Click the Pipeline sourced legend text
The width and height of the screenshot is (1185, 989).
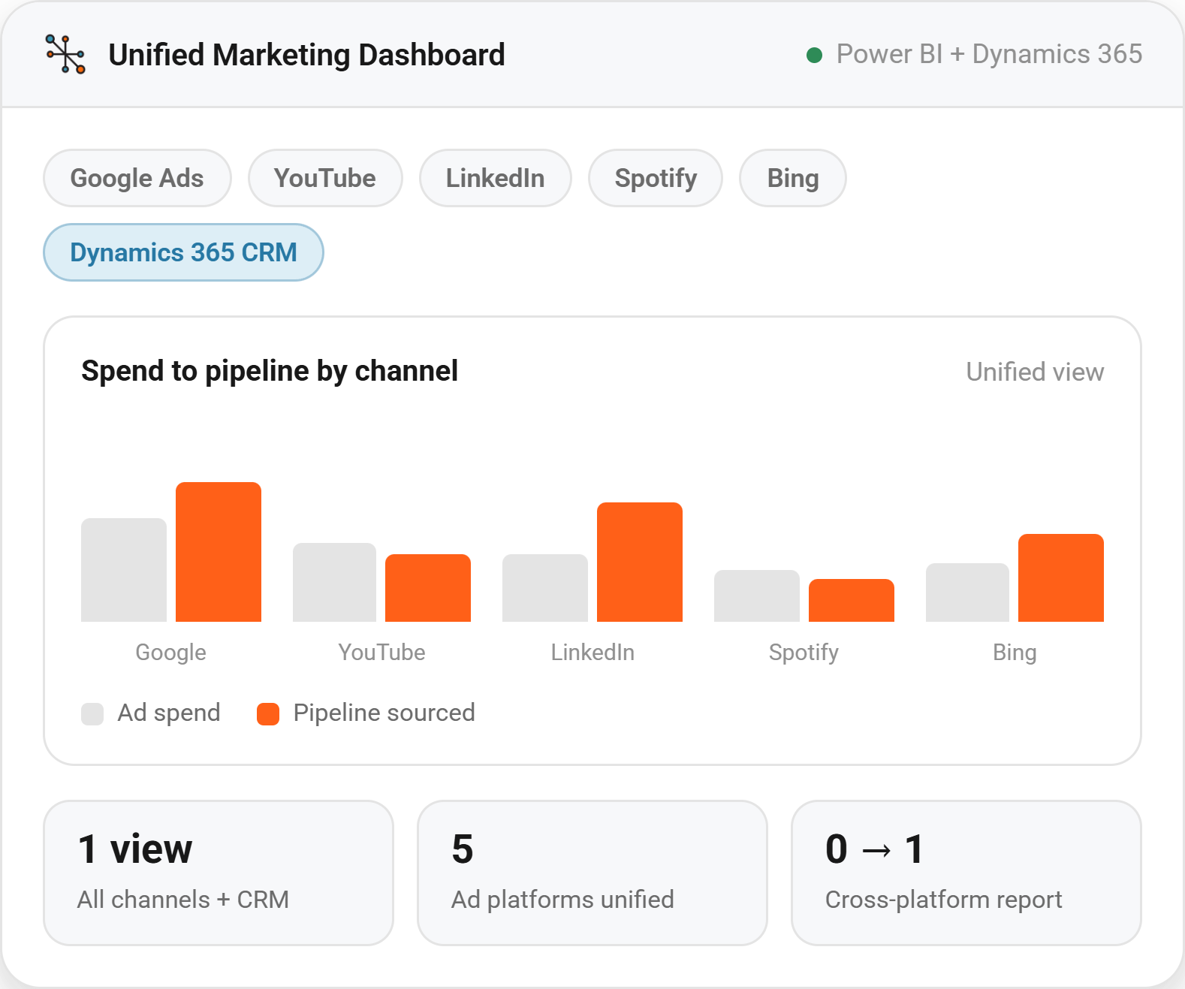coord(384,713)
